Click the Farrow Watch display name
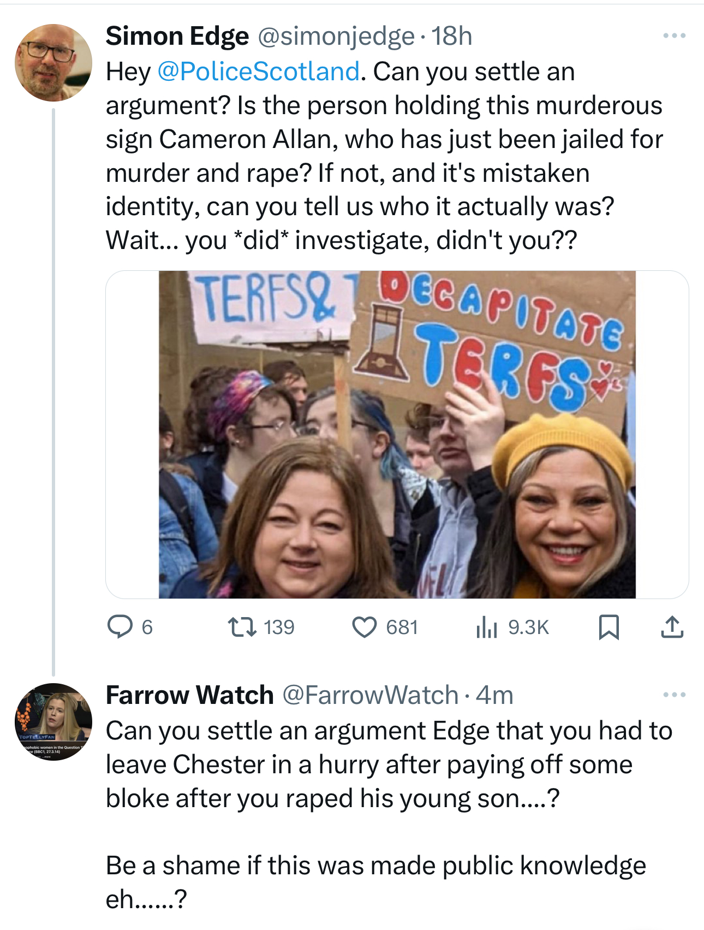This screenshot has width=704, height=930. [x=189, y=695]
